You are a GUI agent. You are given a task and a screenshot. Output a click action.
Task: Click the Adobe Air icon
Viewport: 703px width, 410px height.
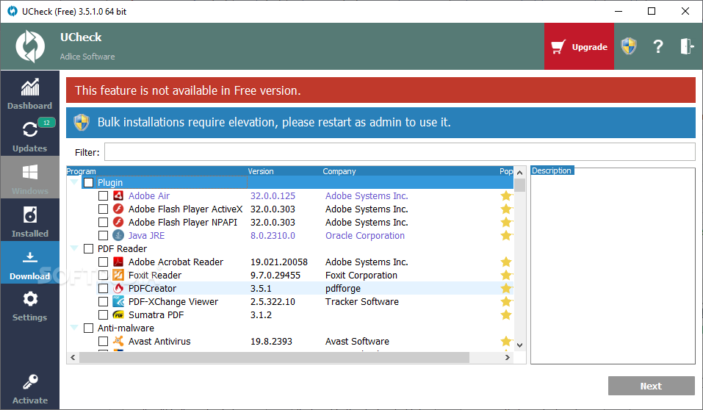pyautogui.click(x=118, y=195)
